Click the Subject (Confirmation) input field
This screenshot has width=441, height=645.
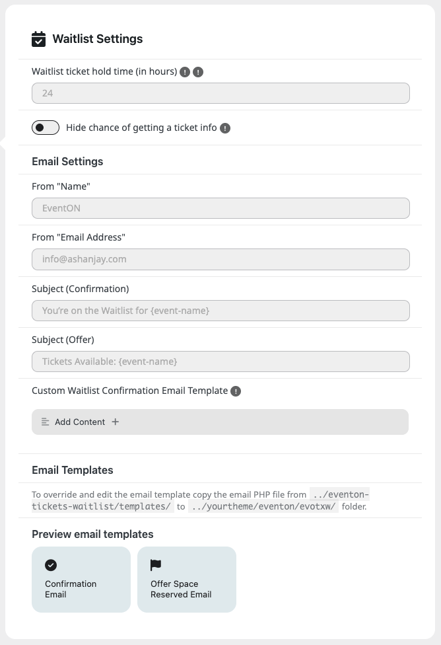pos(220,311)
